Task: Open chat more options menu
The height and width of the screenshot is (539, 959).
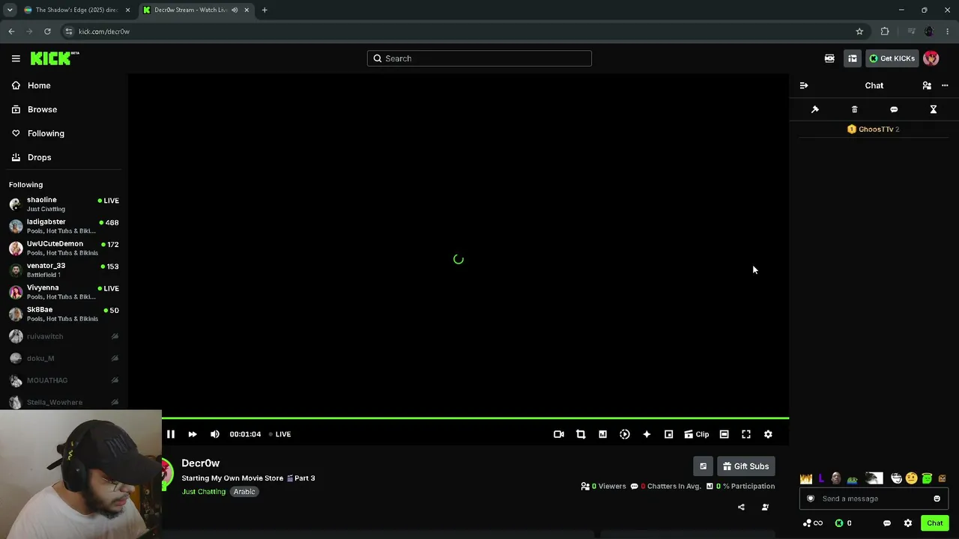Action: (x=945, y=85)
